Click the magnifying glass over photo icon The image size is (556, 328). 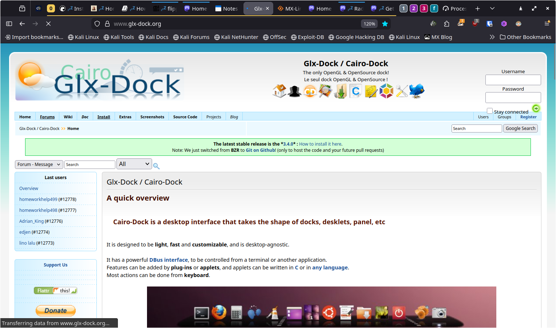pyautogui.click(x=325, y=91)
